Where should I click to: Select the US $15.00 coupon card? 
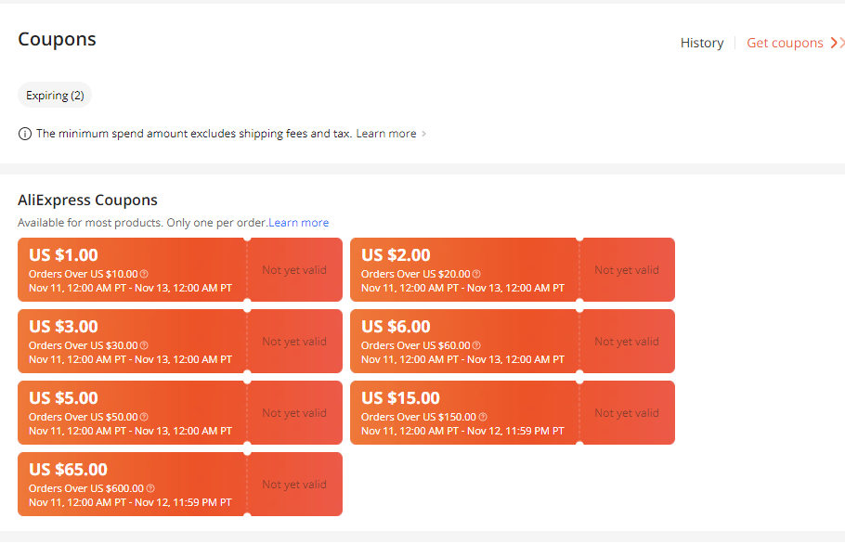click(x=464, y=412)
